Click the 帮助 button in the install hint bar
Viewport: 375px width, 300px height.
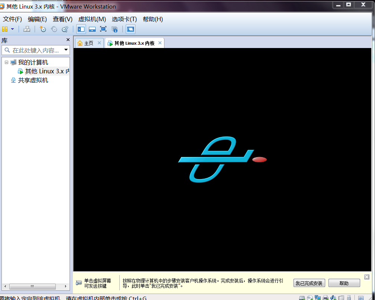click(344, 283)
